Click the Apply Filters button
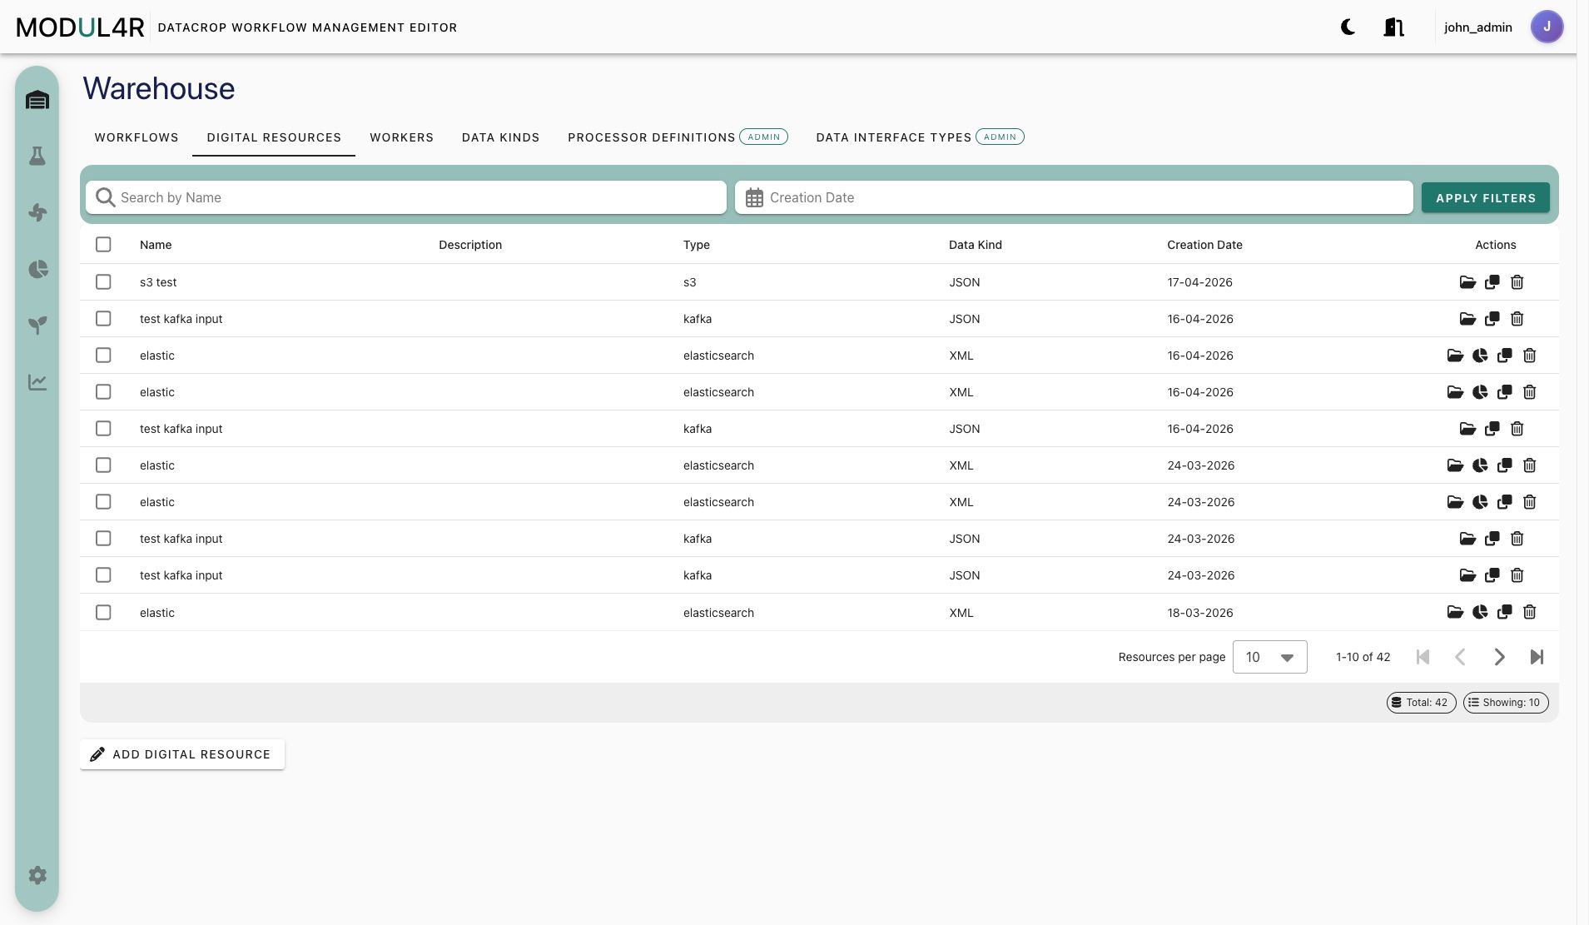The image size is (1589, 925). coord(1485,198)
